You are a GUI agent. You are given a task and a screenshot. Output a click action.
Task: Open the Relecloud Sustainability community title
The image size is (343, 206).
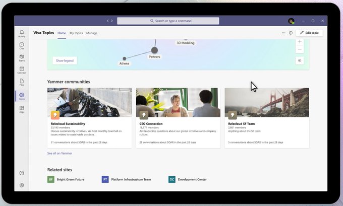coord(68,123)
